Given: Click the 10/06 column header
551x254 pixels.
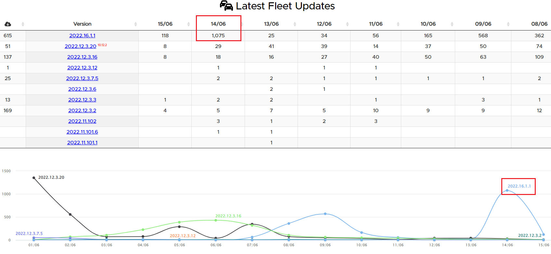Looking at the screenshot, I should [x=428, y=24].
